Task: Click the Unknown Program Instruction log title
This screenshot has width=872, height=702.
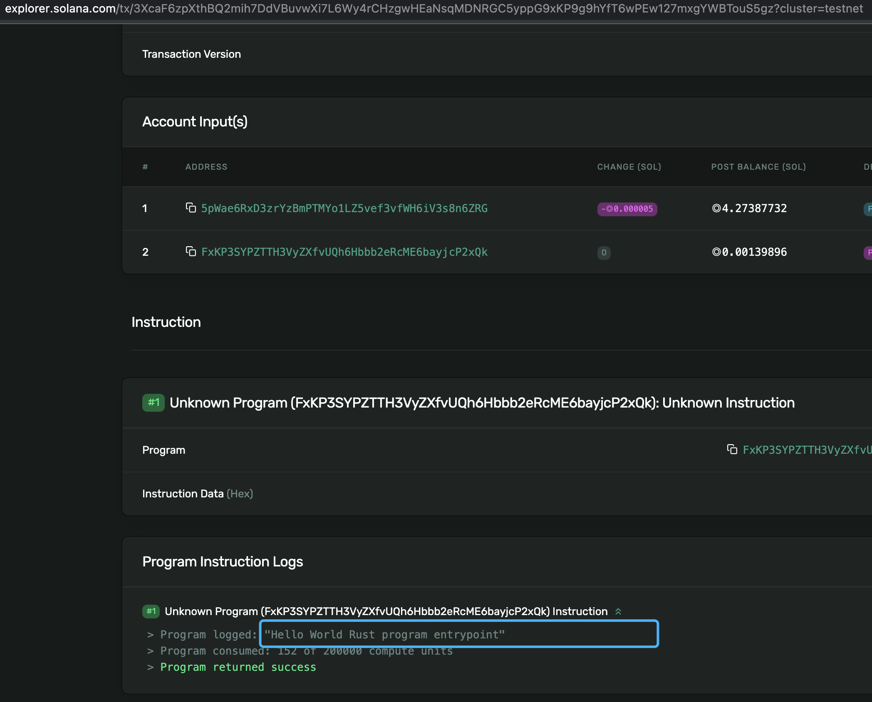Action: [x=386, y=611]
